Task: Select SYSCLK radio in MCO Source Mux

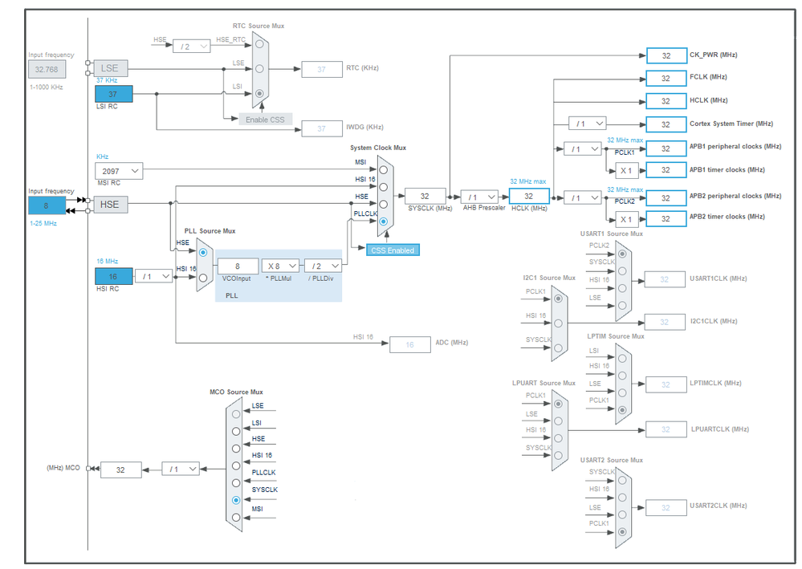Action: tap(236, 500)
